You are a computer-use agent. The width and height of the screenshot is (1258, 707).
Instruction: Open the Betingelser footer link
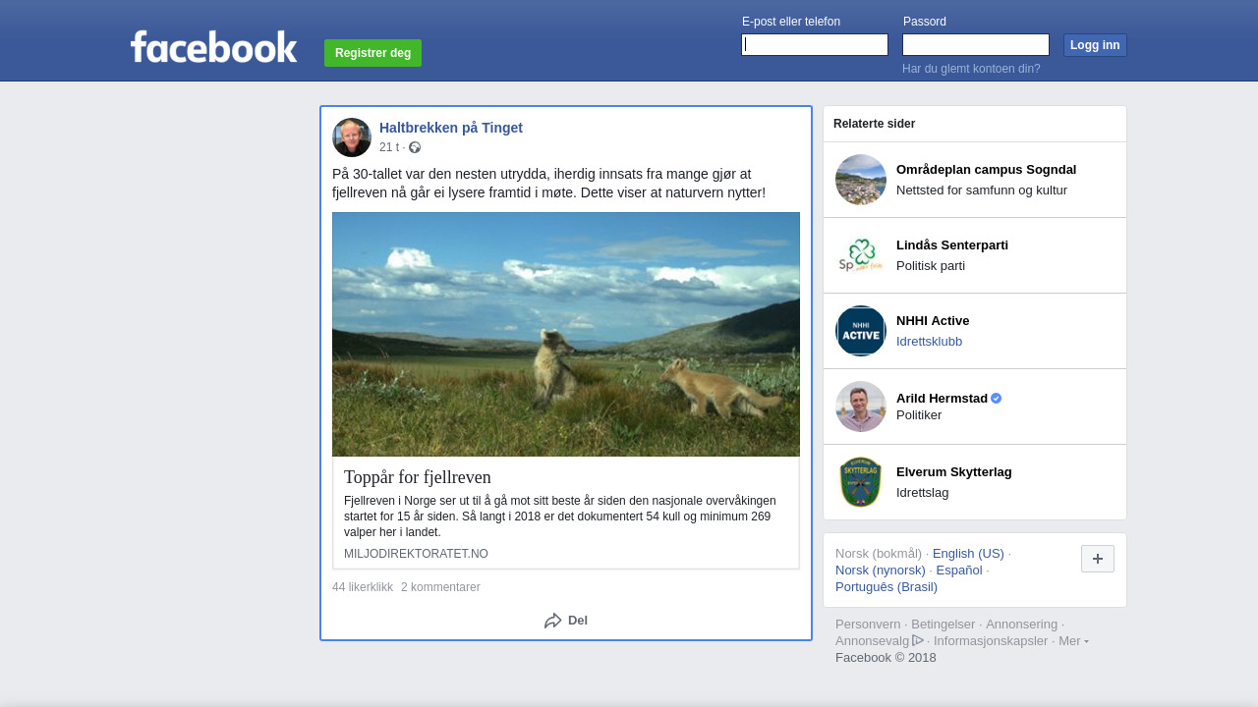point(943,624)
